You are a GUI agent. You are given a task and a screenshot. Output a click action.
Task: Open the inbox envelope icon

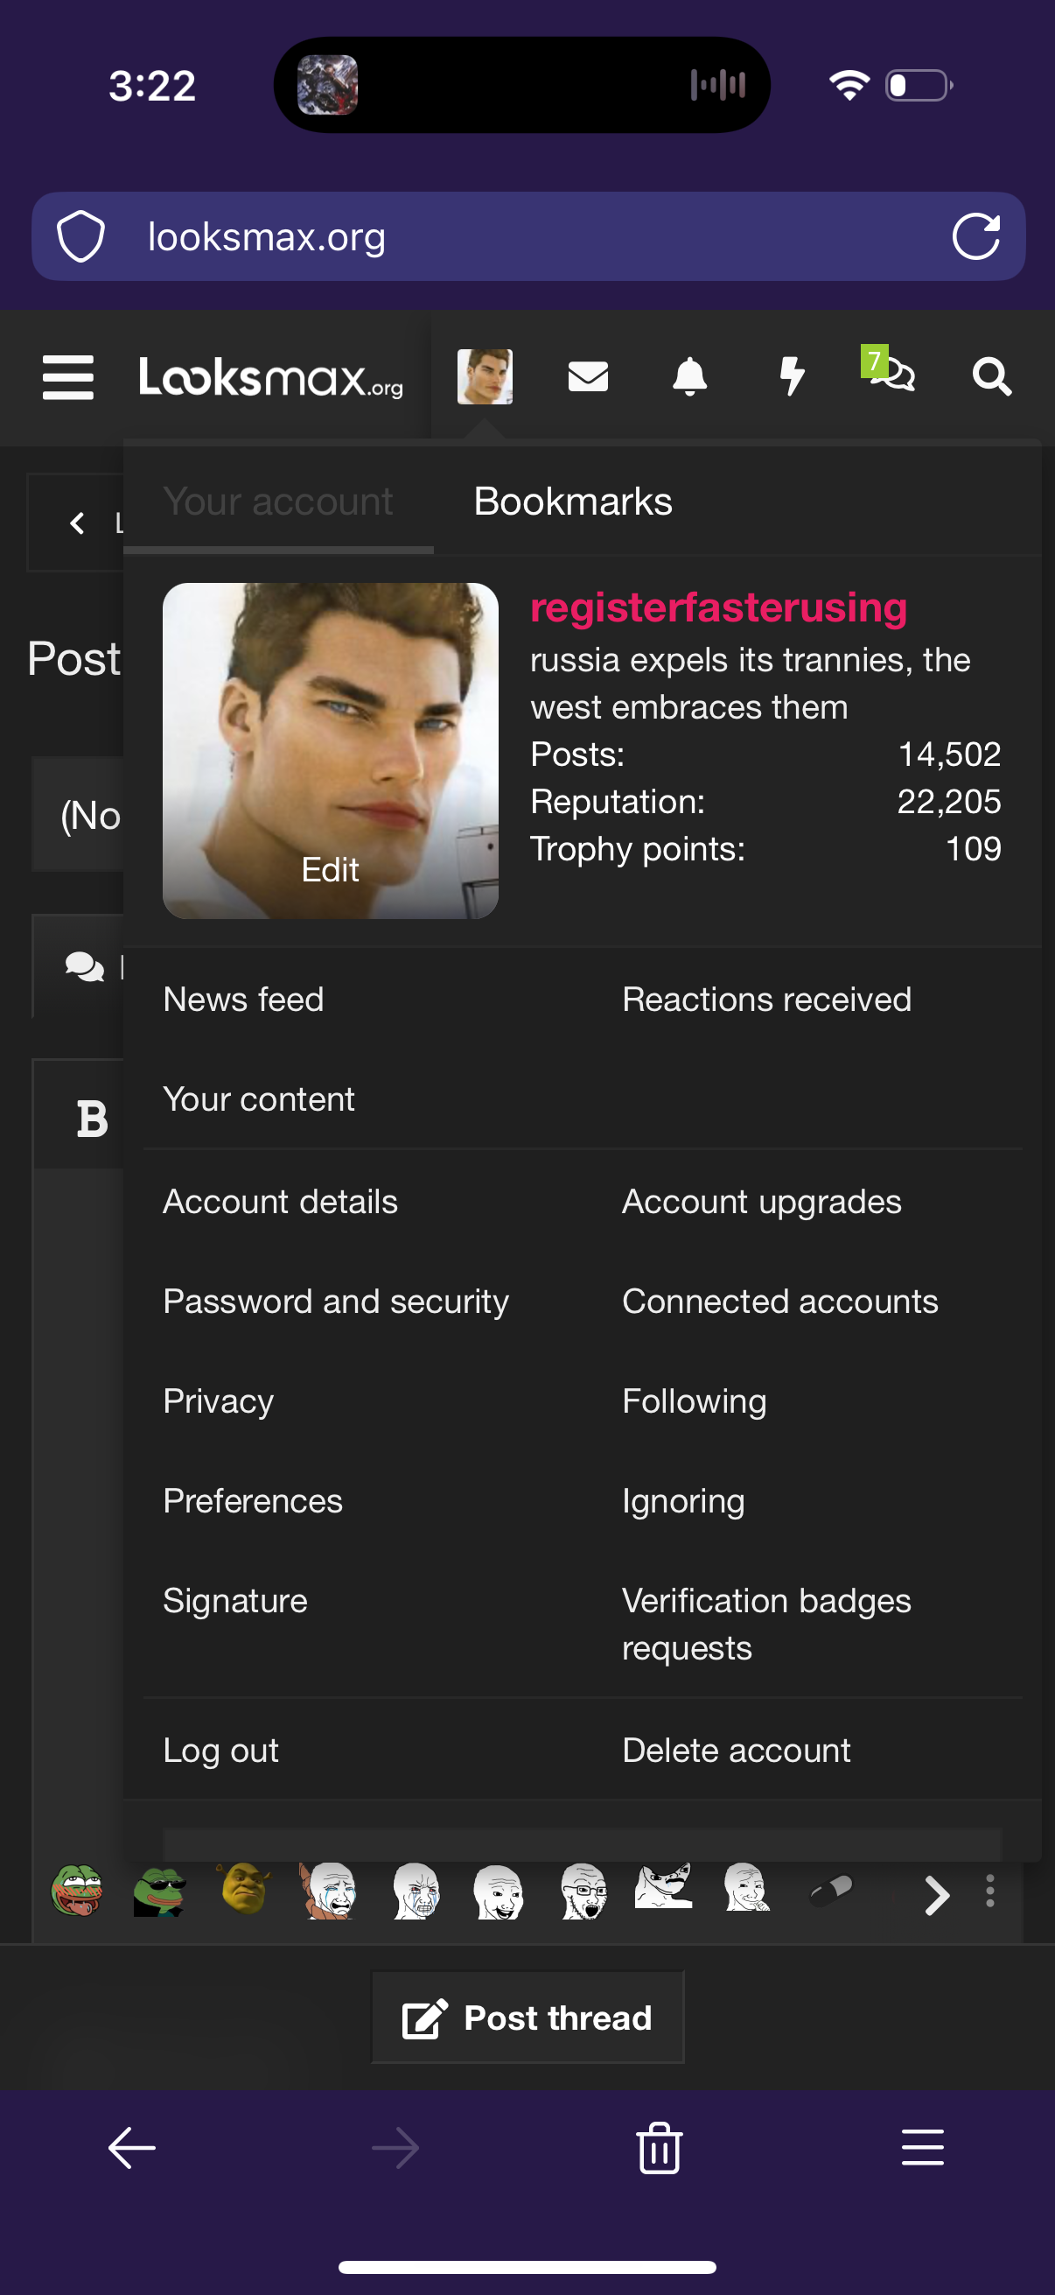588,377
